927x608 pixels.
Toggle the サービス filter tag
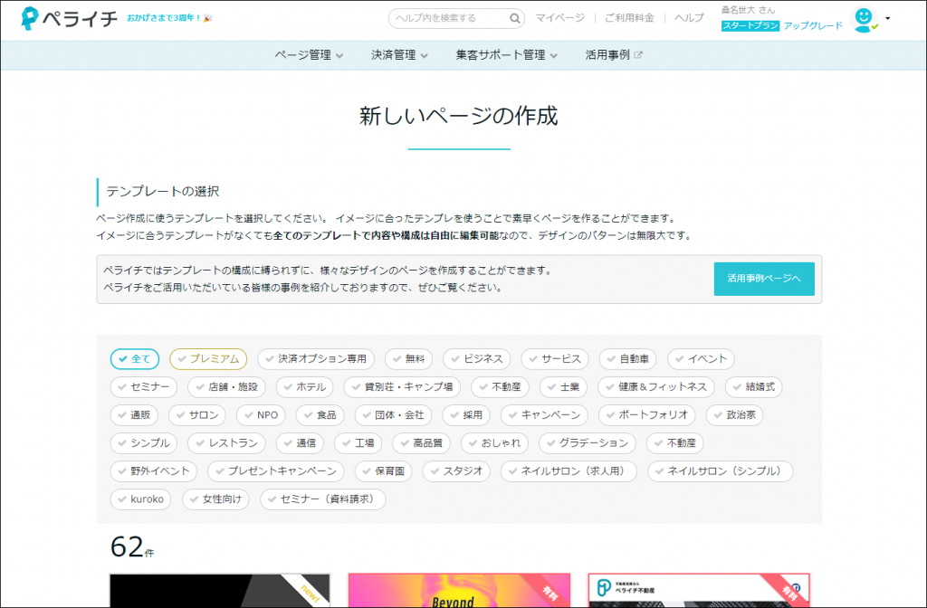[555, 358]
